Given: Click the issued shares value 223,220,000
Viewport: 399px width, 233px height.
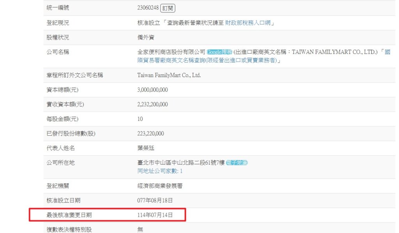Looking at the screenshot, I should 150,133.
